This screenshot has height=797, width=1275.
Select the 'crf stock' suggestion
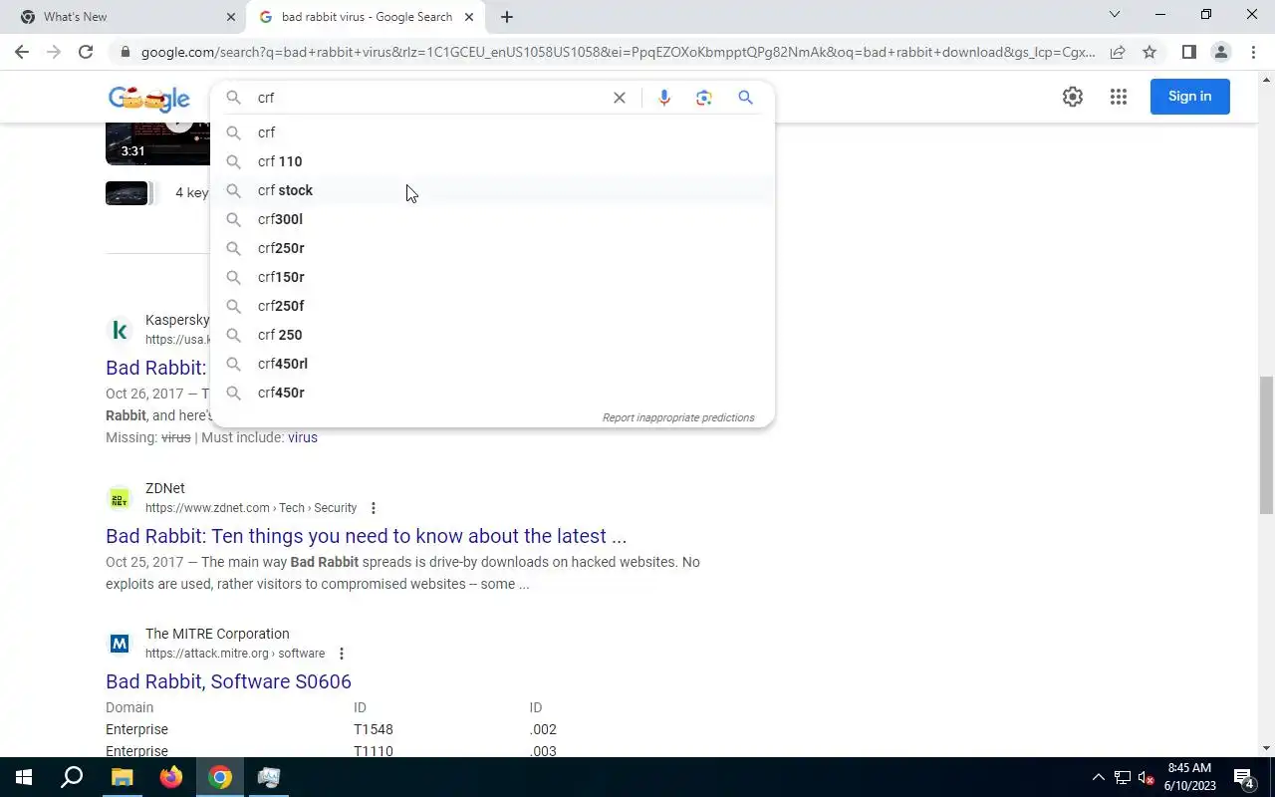coord(493,190)
